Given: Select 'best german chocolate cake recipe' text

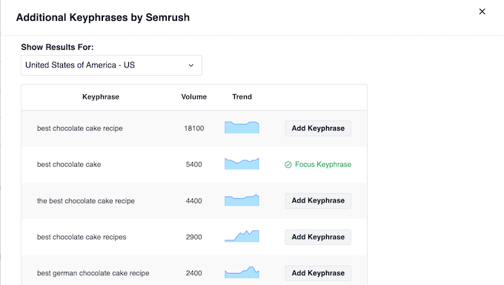Looking at the screenshot, I should click(93, 273).
